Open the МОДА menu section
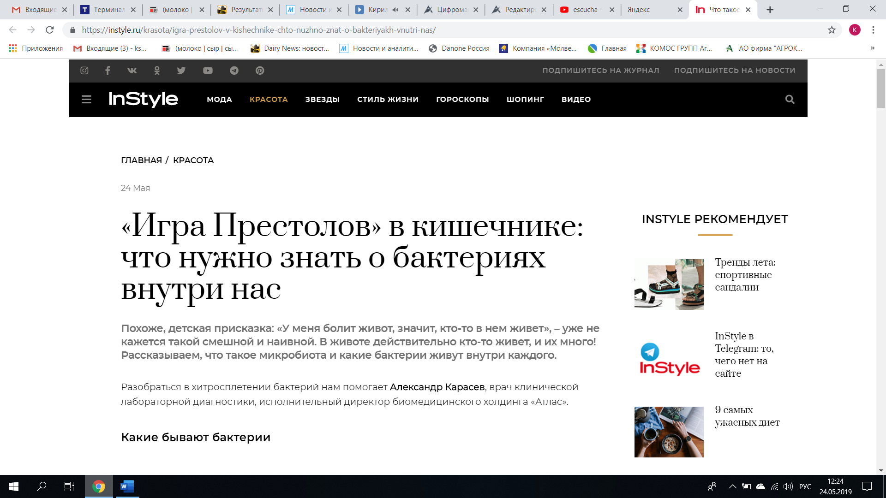 (x=219, y=100)
